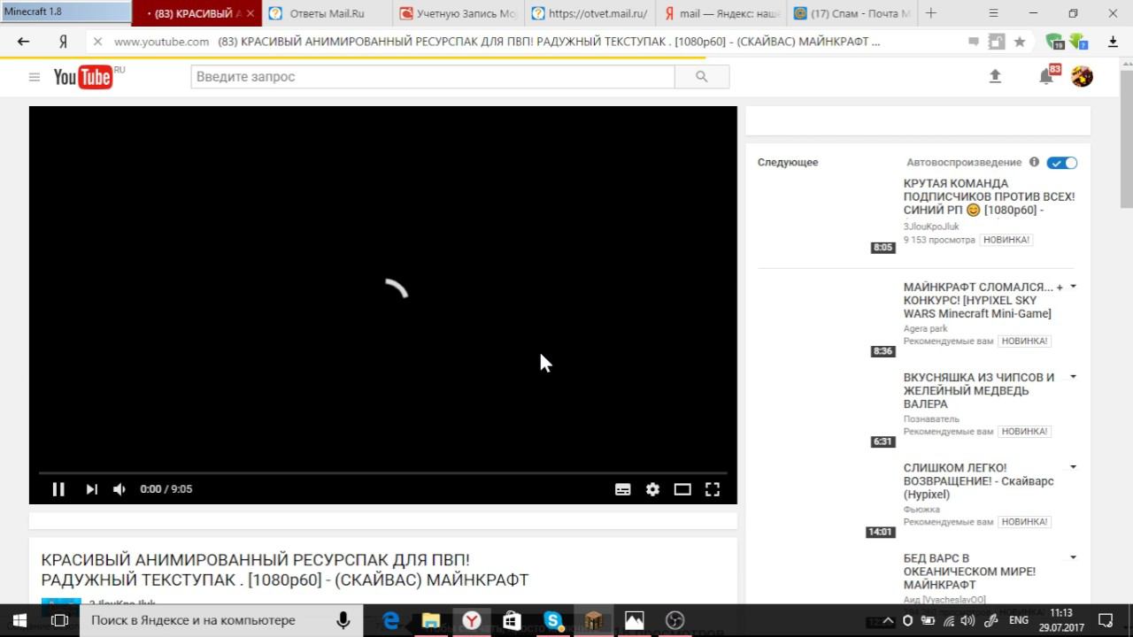Open Windows Store from the taskbar
1133x637 pixels.
click(513, 620)
